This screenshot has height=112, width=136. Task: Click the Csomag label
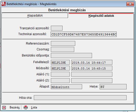pyautogui.click(x=43, y=49)
